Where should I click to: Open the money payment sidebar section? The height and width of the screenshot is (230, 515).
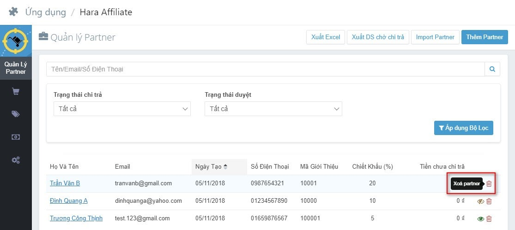click(x=16, y=137)
